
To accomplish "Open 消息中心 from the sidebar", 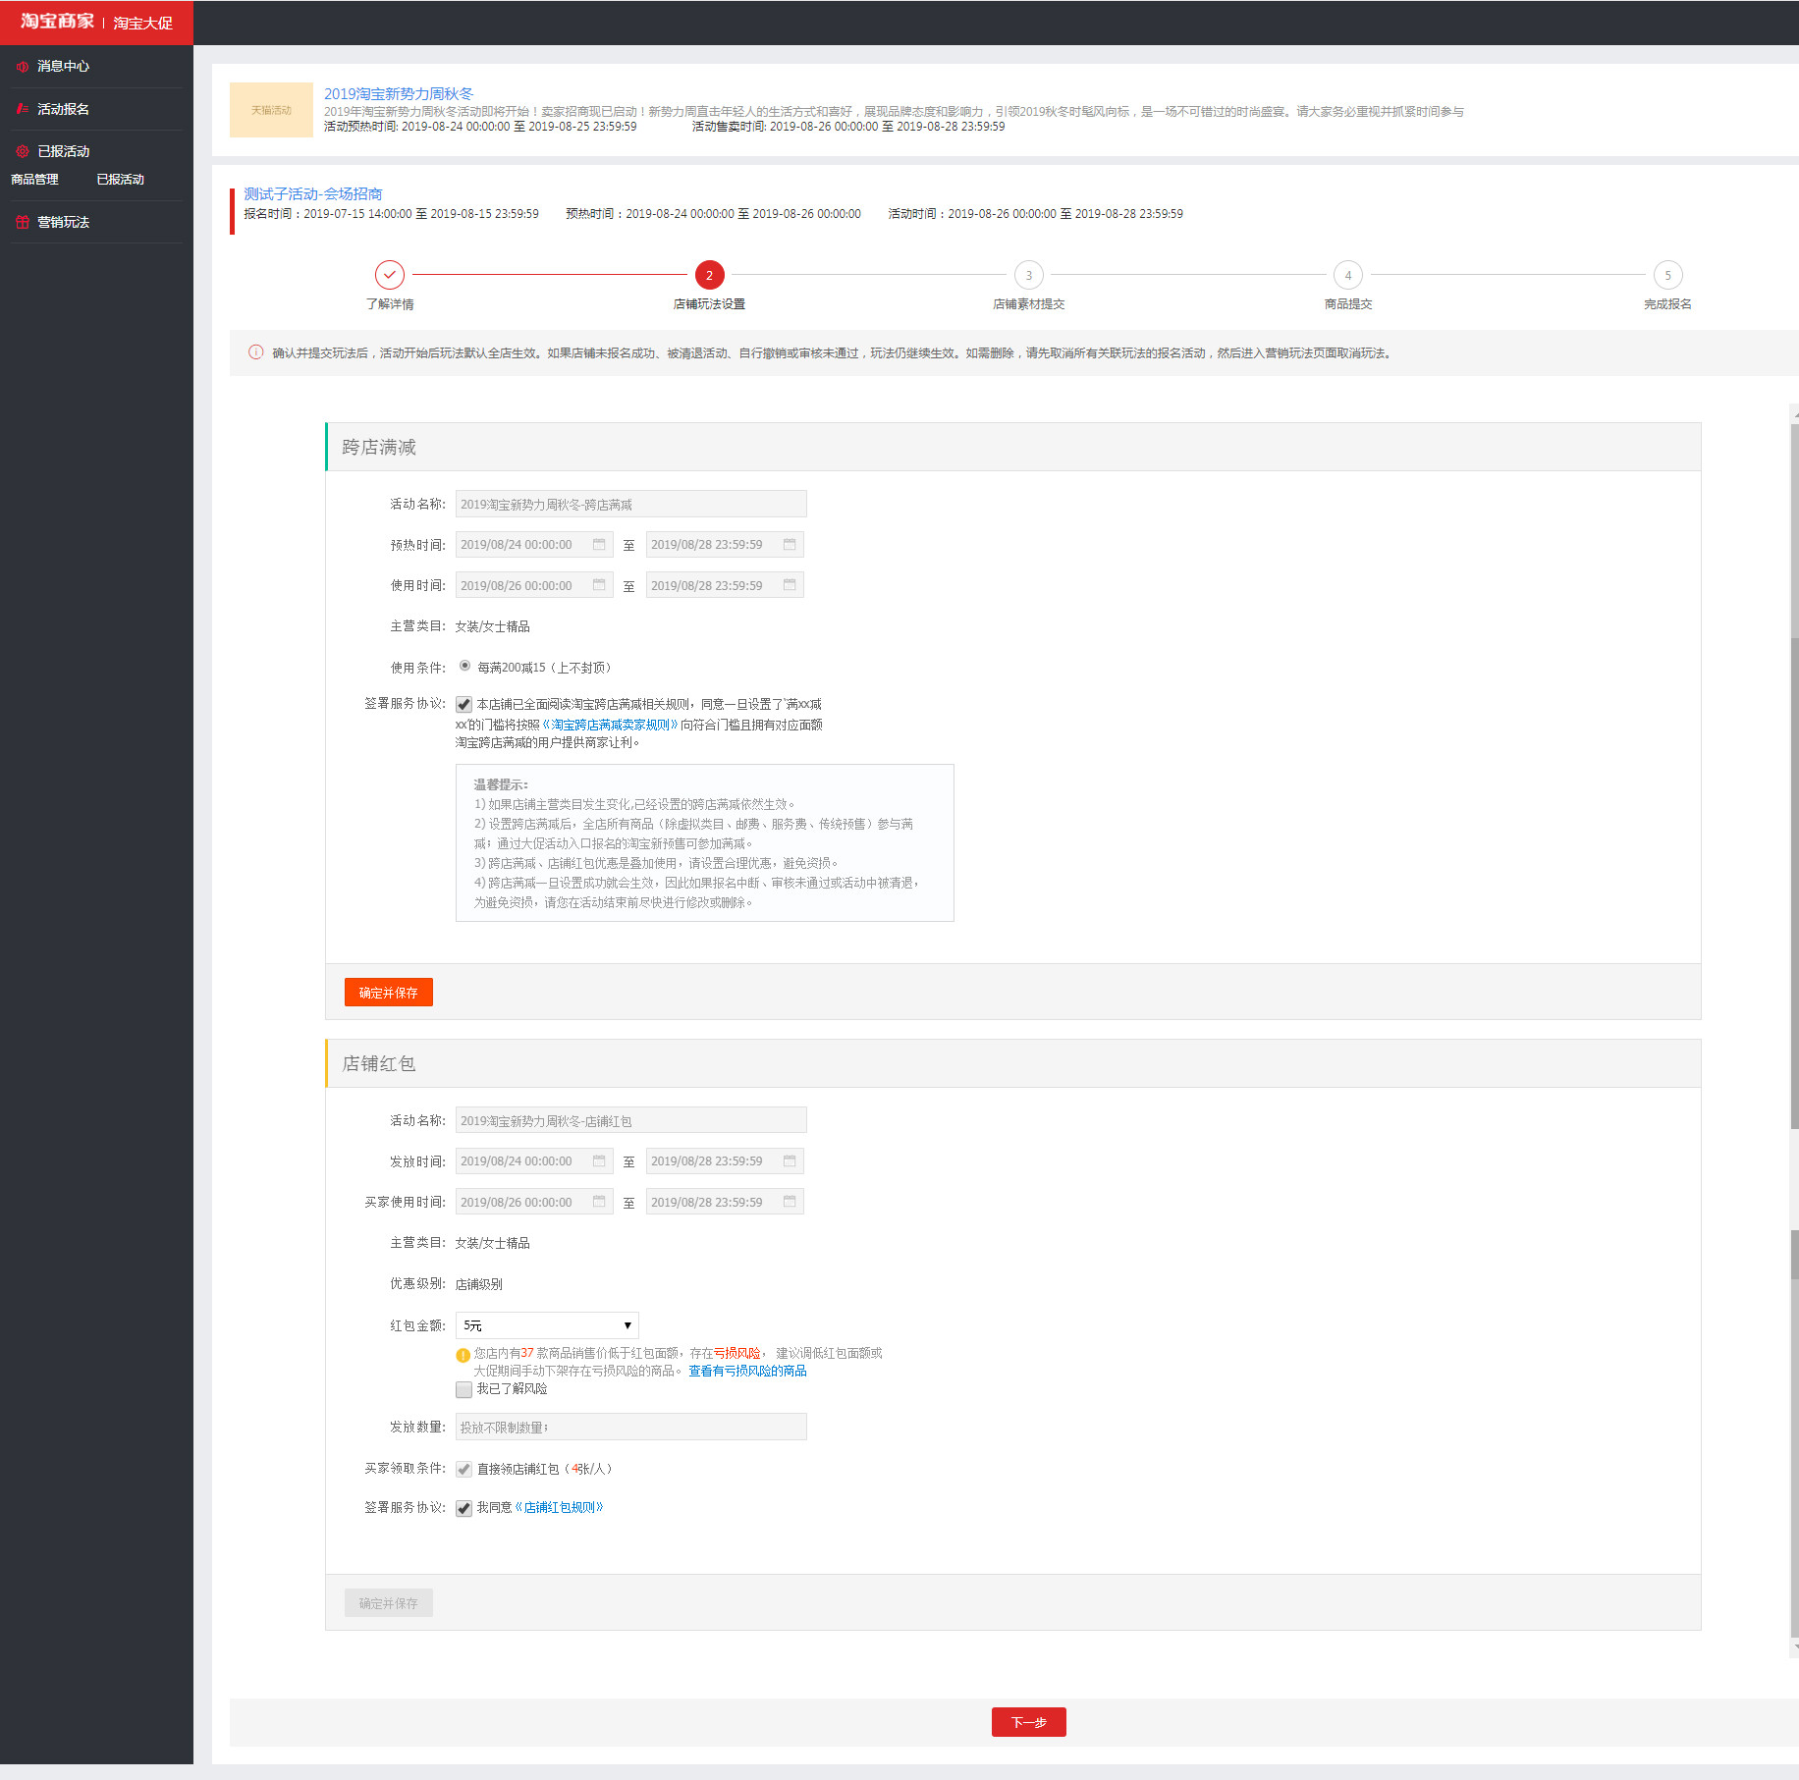I will click(x=63, y=67).
